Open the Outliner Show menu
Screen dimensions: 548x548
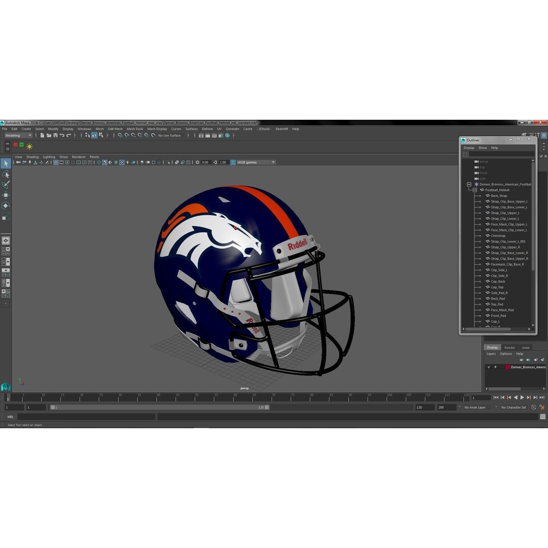[x=483, y=148]
